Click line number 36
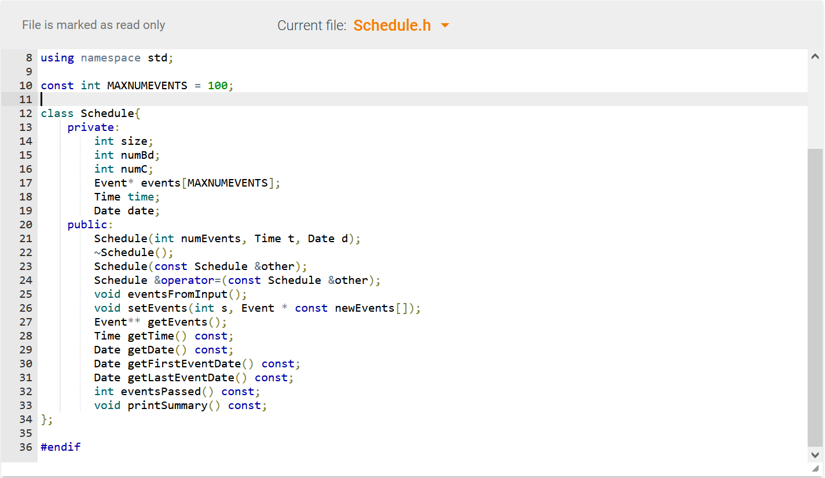 tap(25, 447)
